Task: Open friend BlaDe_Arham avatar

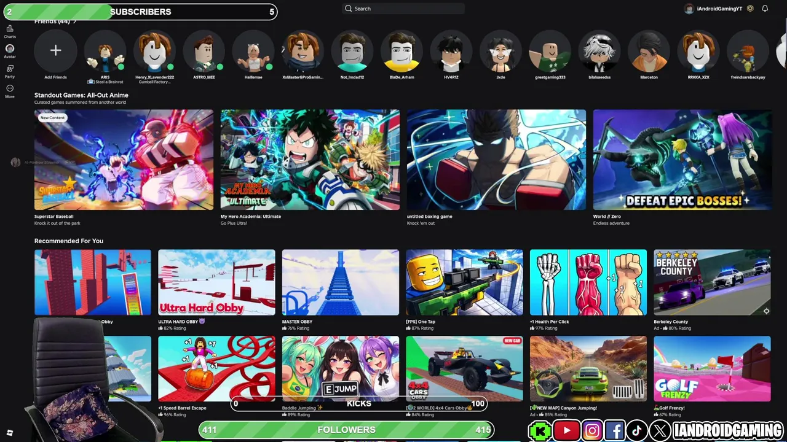Action: point(401,50)
